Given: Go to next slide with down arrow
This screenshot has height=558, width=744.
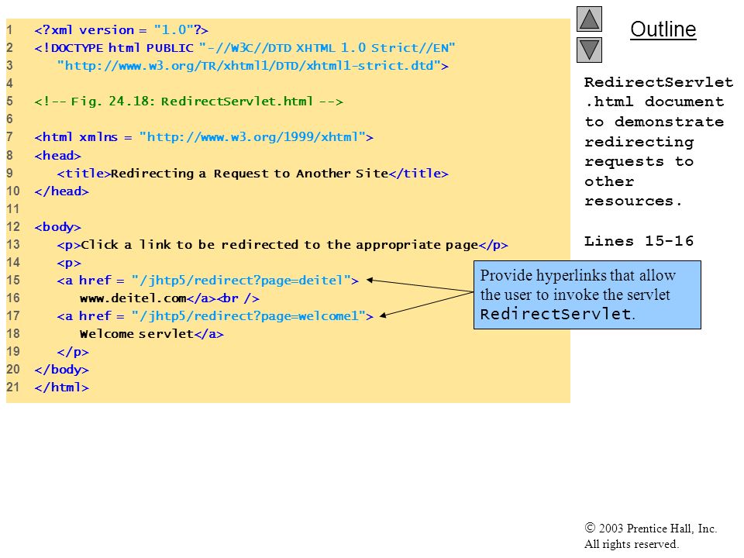Looking at the screenshot, I should (x=589, y=50).
